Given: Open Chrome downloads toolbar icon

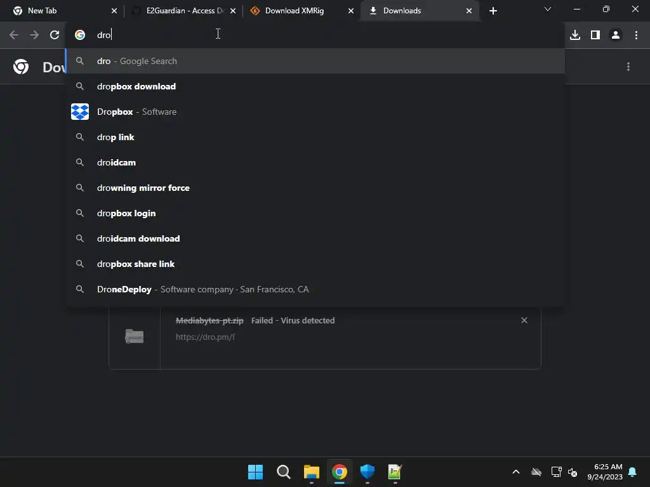Looking at the screenshot, I should [575, 35].
